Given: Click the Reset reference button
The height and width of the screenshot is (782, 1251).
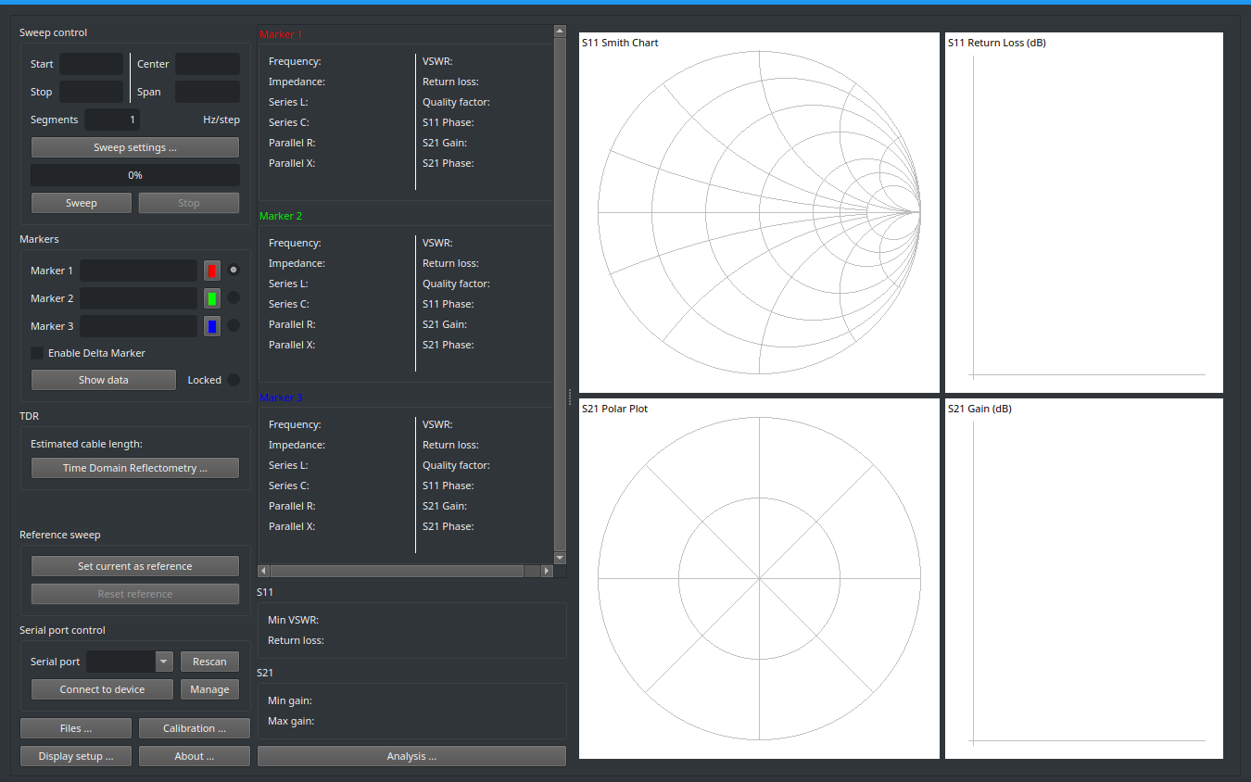Looking at the screenshot, I should pos(135,594).
